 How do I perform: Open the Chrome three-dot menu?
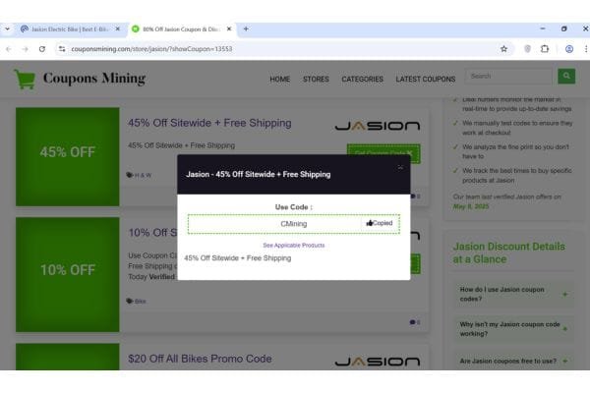pos(585,49)
